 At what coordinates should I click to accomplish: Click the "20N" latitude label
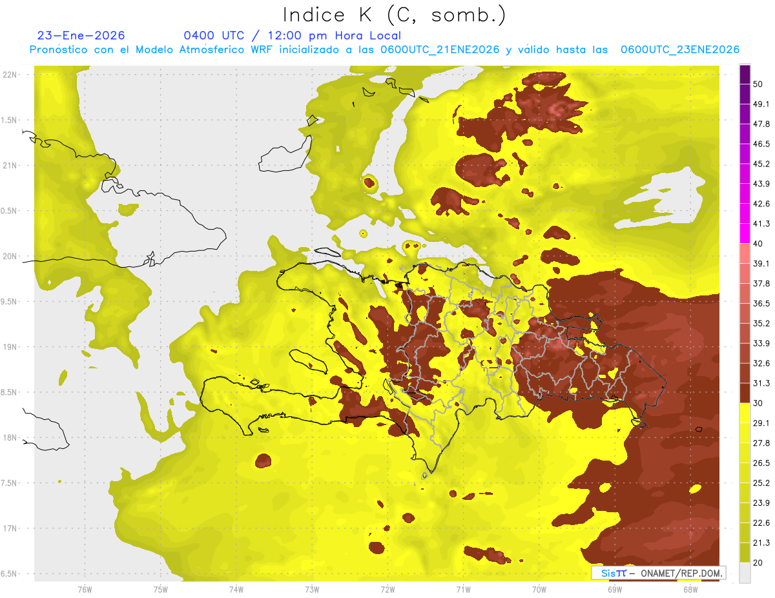coord(10,256)
